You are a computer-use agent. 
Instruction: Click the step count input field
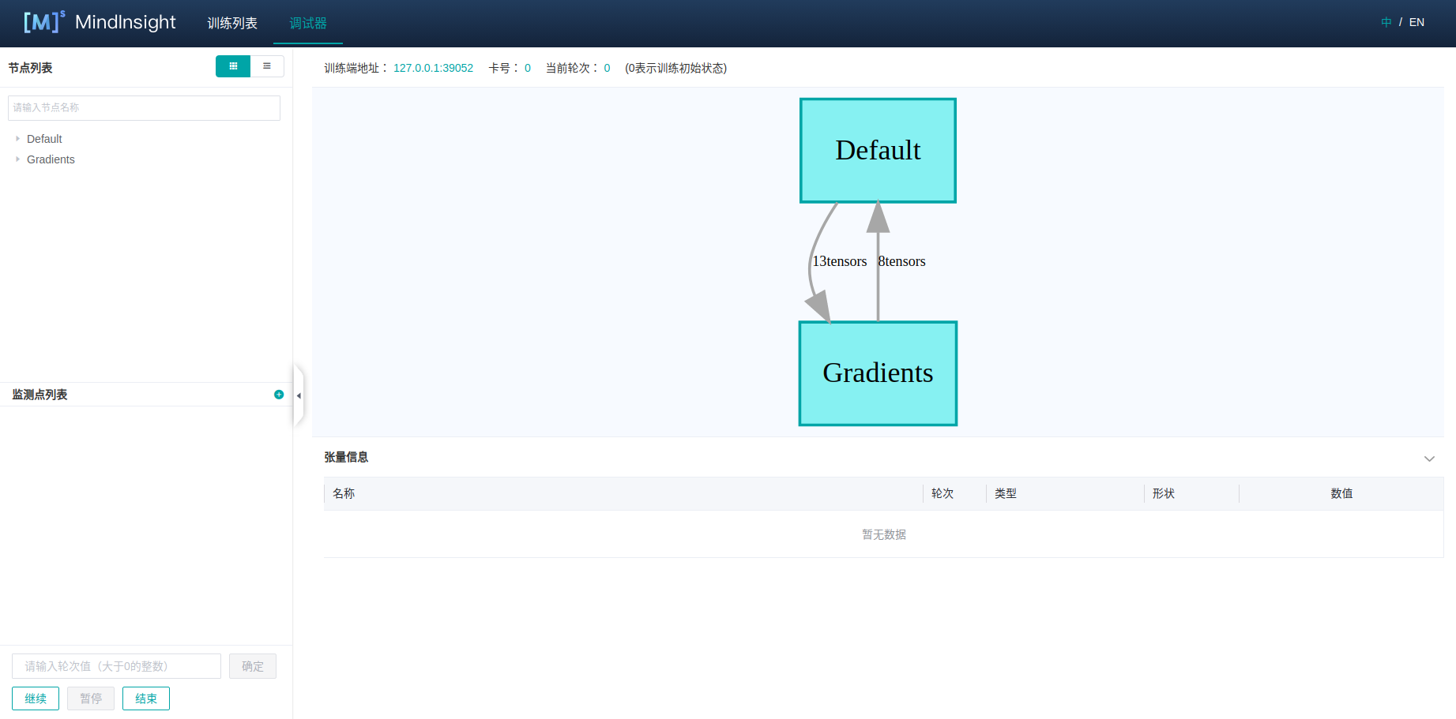click(116, 666)
